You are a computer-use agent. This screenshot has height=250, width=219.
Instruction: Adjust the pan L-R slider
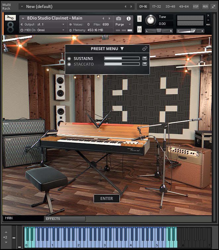point(159,31)
